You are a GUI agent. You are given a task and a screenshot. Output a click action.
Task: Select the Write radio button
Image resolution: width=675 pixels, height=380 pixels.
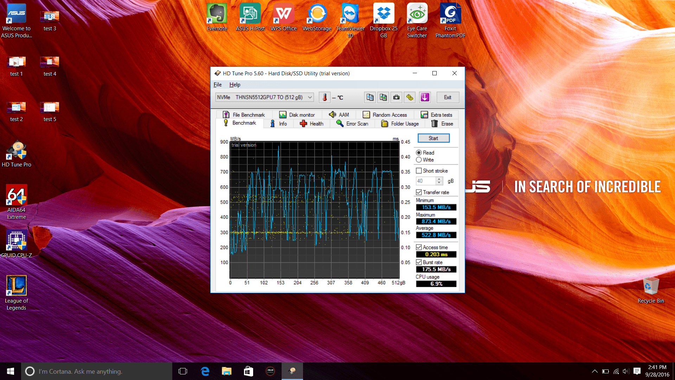(x=419, y=160)
